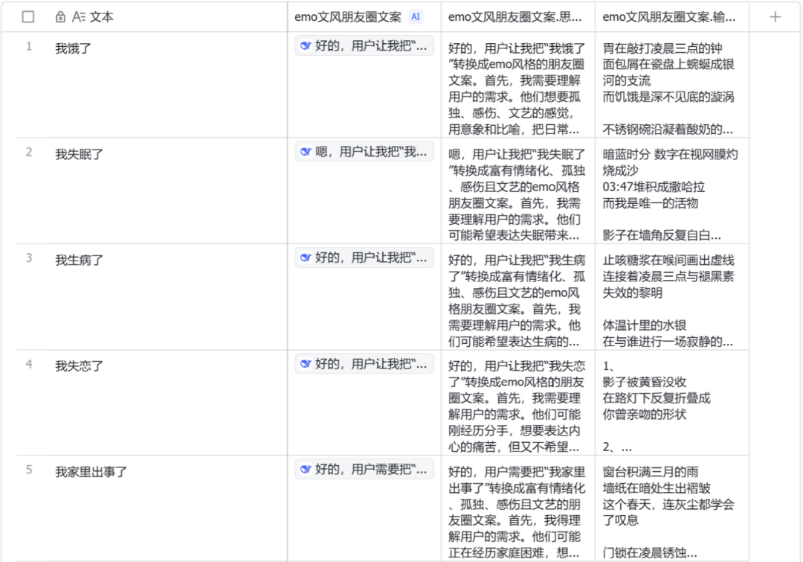Open AI result chip in 我饿了 row
This screenshot has width=803, height=562.
tap(364, 45)
